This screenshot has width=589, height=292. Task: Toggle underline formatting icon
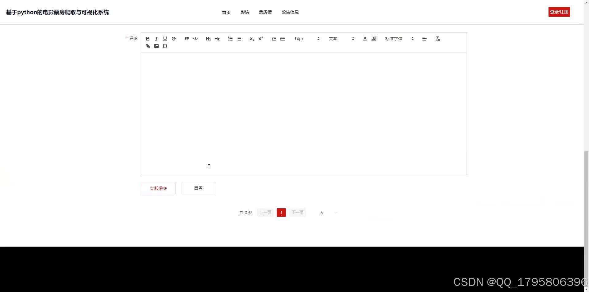click(165, 39)
